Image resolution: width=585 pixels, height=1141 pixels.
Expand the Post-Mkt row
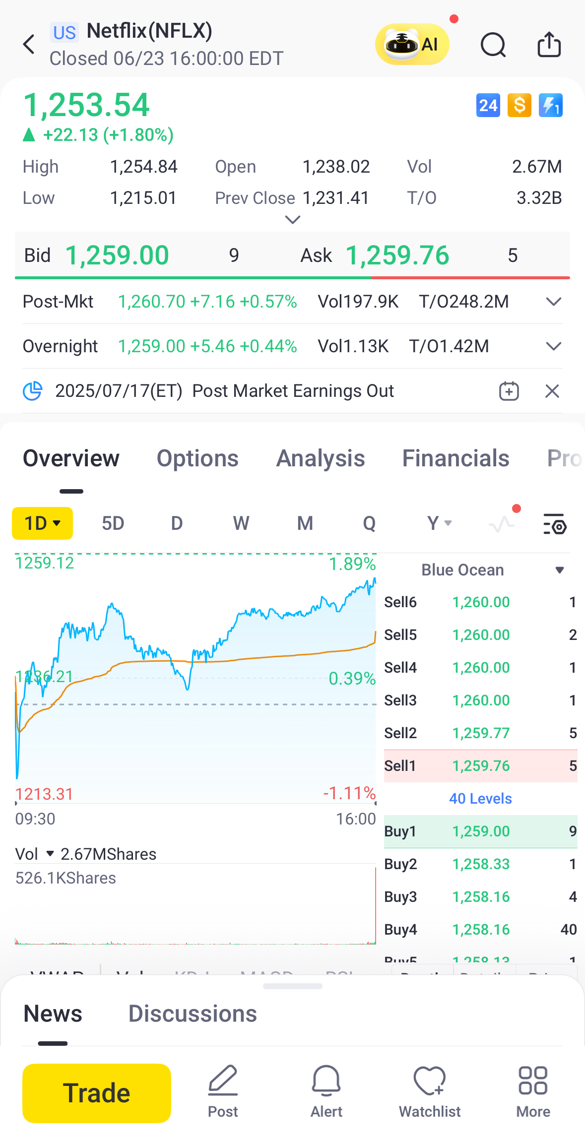pyautogui.click(x=553, y=302)
